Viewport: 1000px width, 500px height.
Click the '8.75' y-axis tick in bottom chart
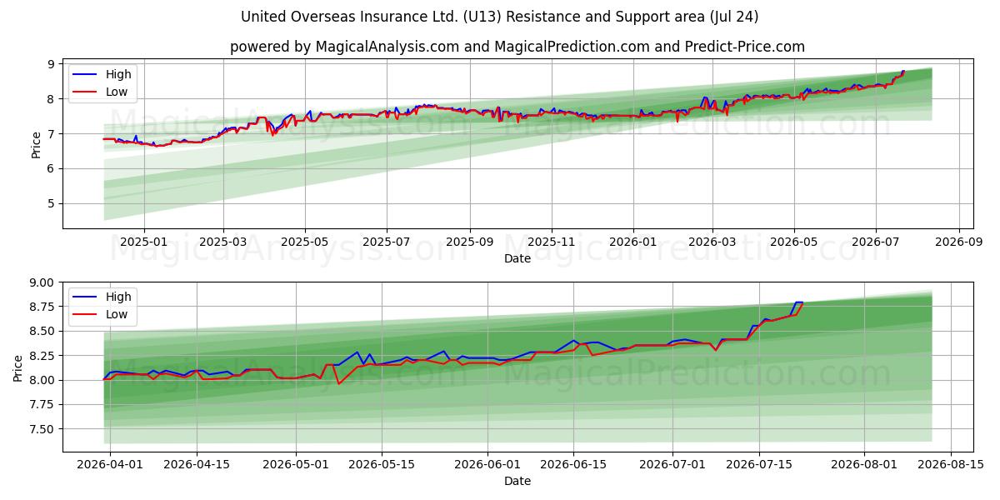click(x=42, y=307)
